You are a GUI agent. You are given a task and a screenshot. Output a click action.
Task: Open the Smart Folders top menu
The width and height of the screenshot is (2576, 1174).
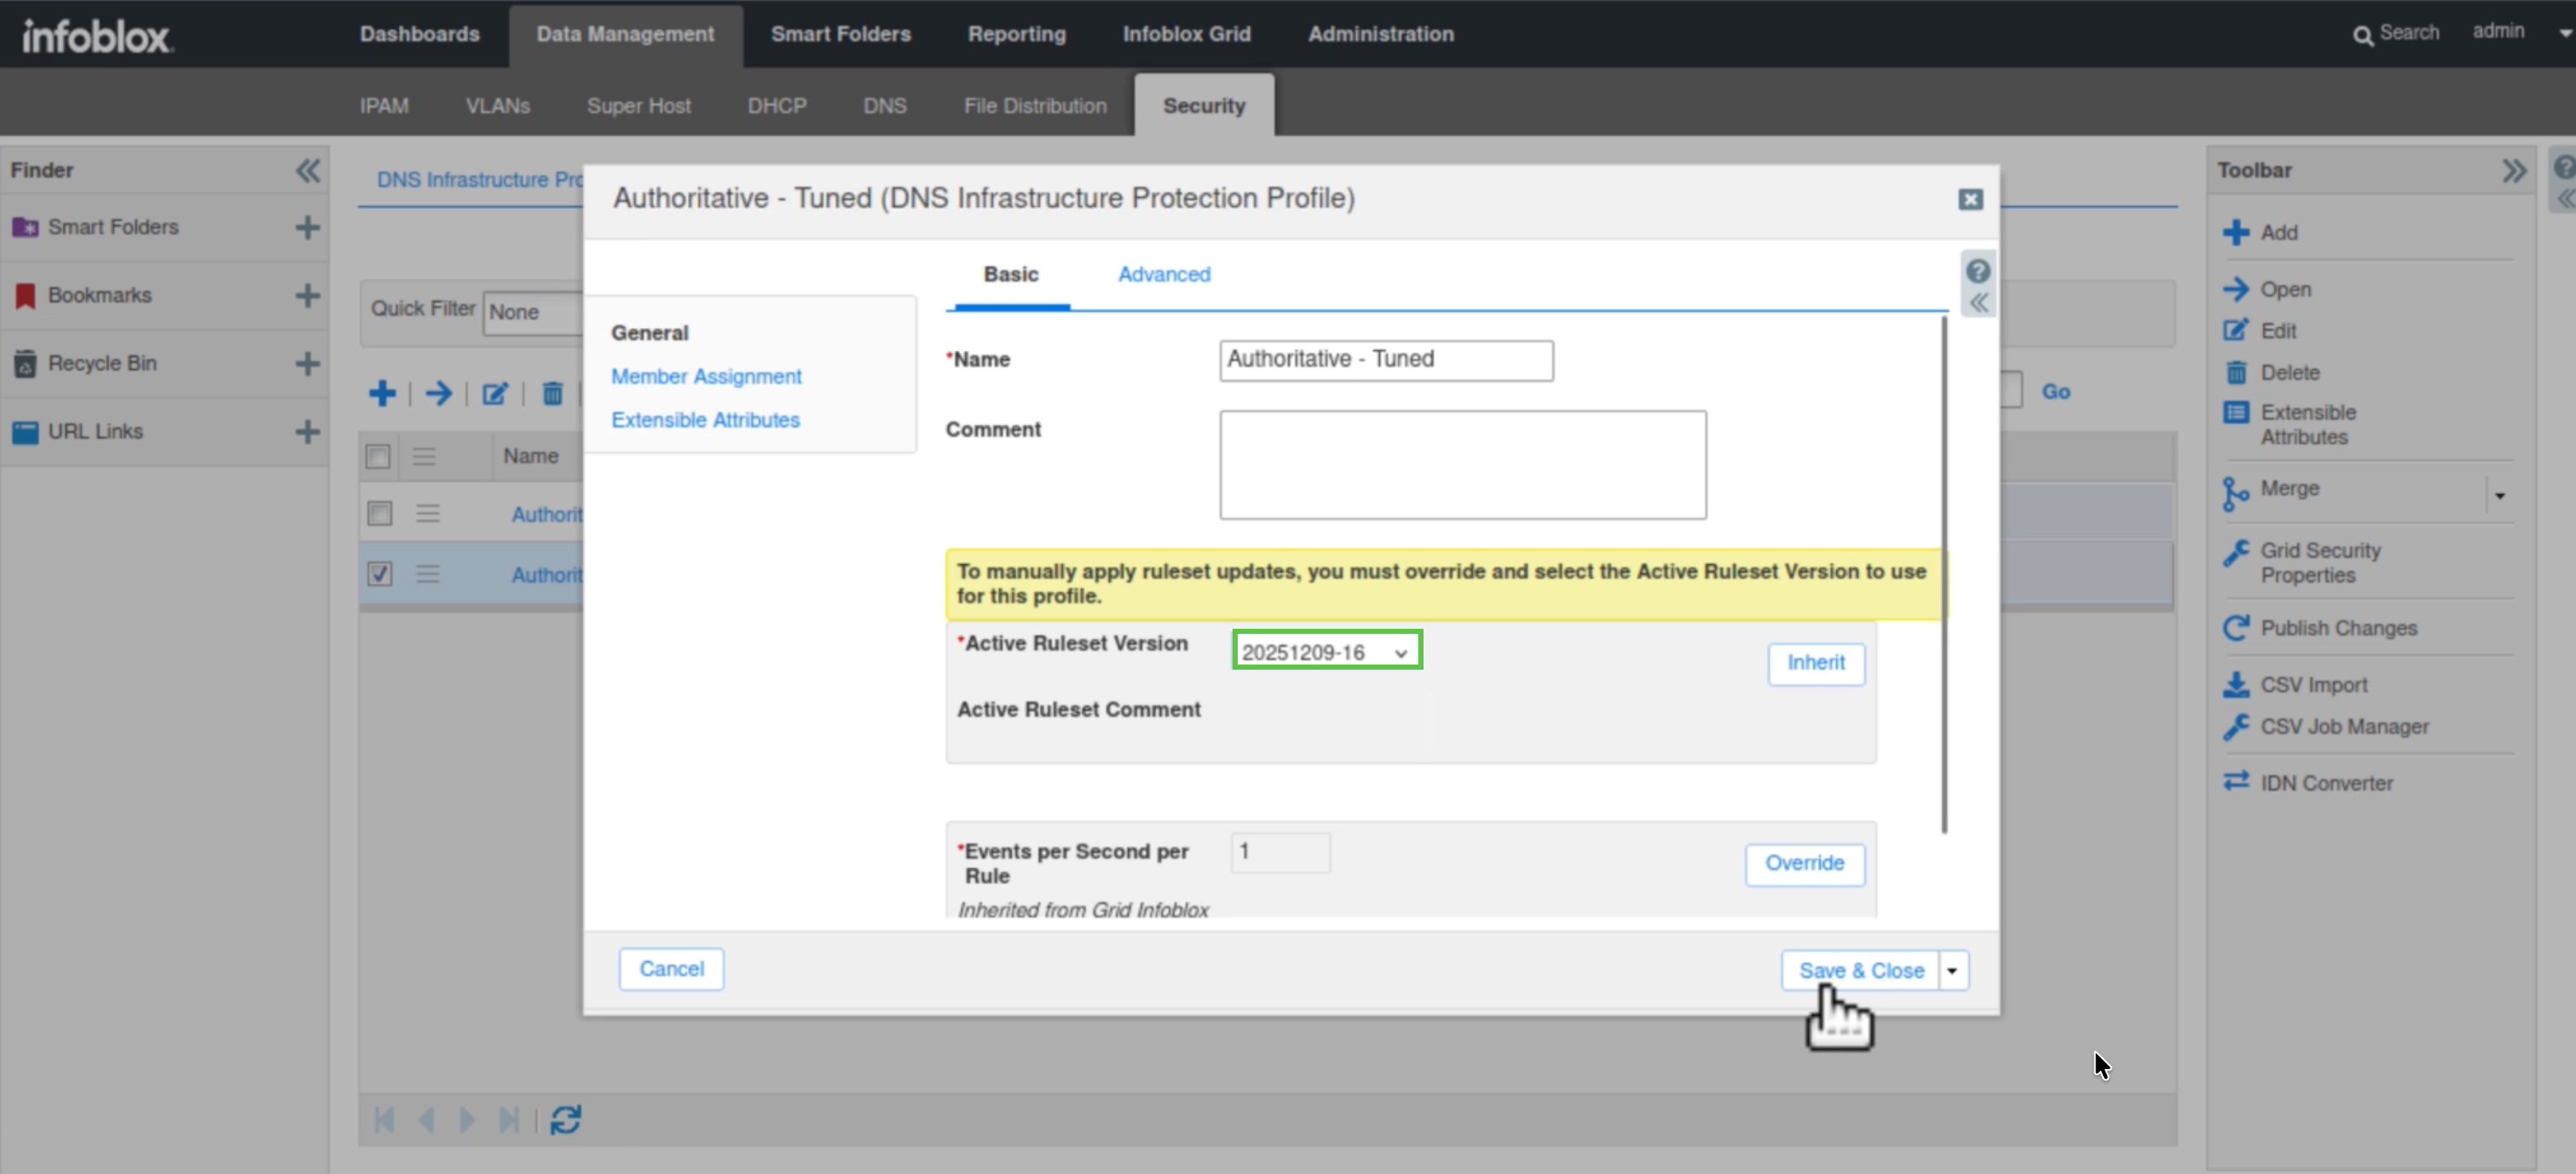841,34
